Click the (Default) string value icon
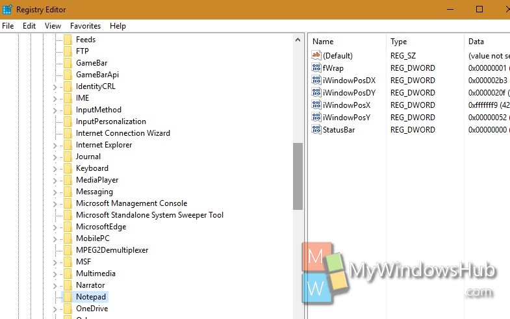The image size is (510, 319). tap(316, 55)
